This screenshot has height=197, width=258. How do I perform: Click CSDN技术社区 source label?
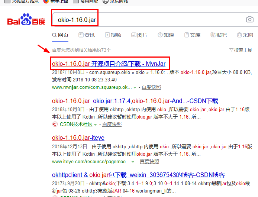point(76,124)
